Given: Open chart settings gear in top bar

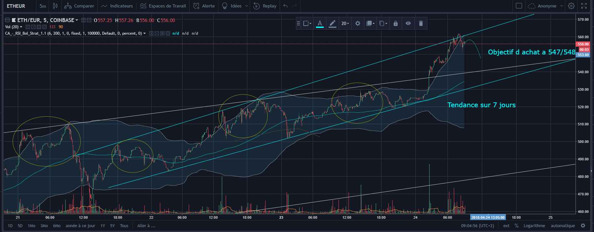Looking at the screenshot, I should coord(571,6).
